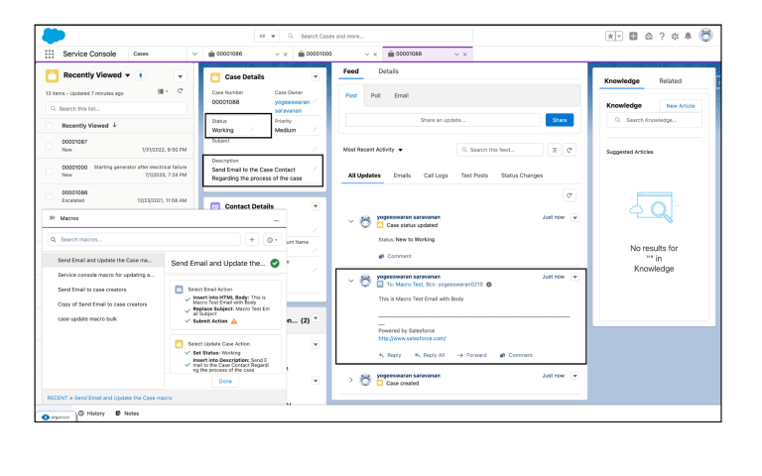This screenshot has width=762, height=476.
Task: Click the Search Knowledge field
Action: 654,120
